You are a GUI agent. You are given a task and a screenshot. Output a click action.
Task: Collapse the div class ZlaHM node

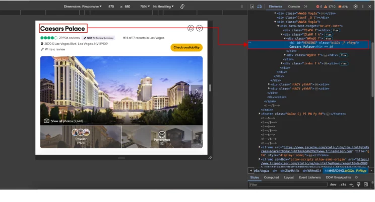click(x=281, y=34)
